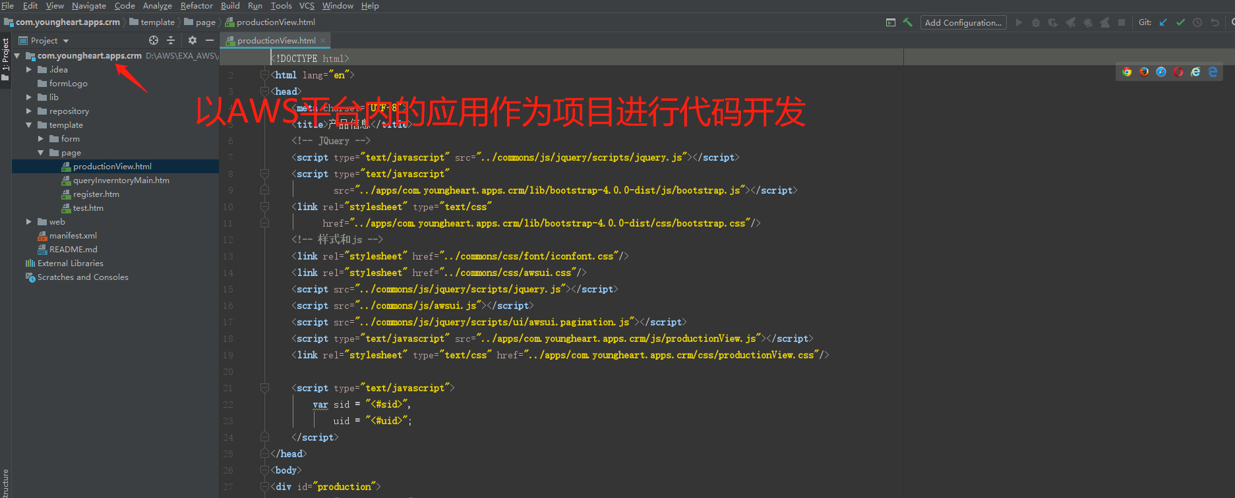Viewport: 1235px width, 498px height.
Task: Expand the lib folder arrow
Action: tap(29, 97)
